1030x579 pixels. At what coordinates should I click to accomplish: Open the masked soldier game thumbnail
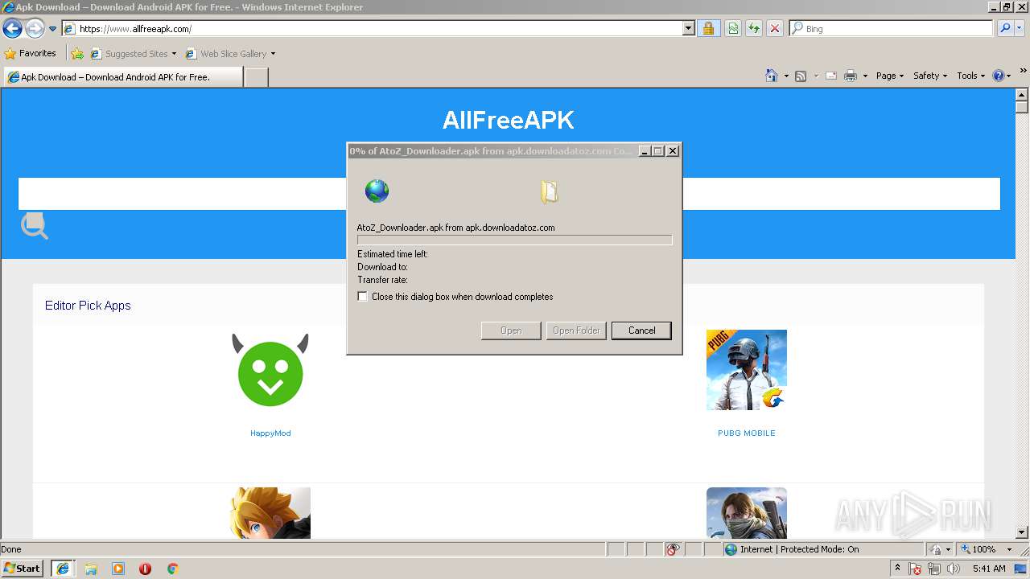(x=747, y=513)
